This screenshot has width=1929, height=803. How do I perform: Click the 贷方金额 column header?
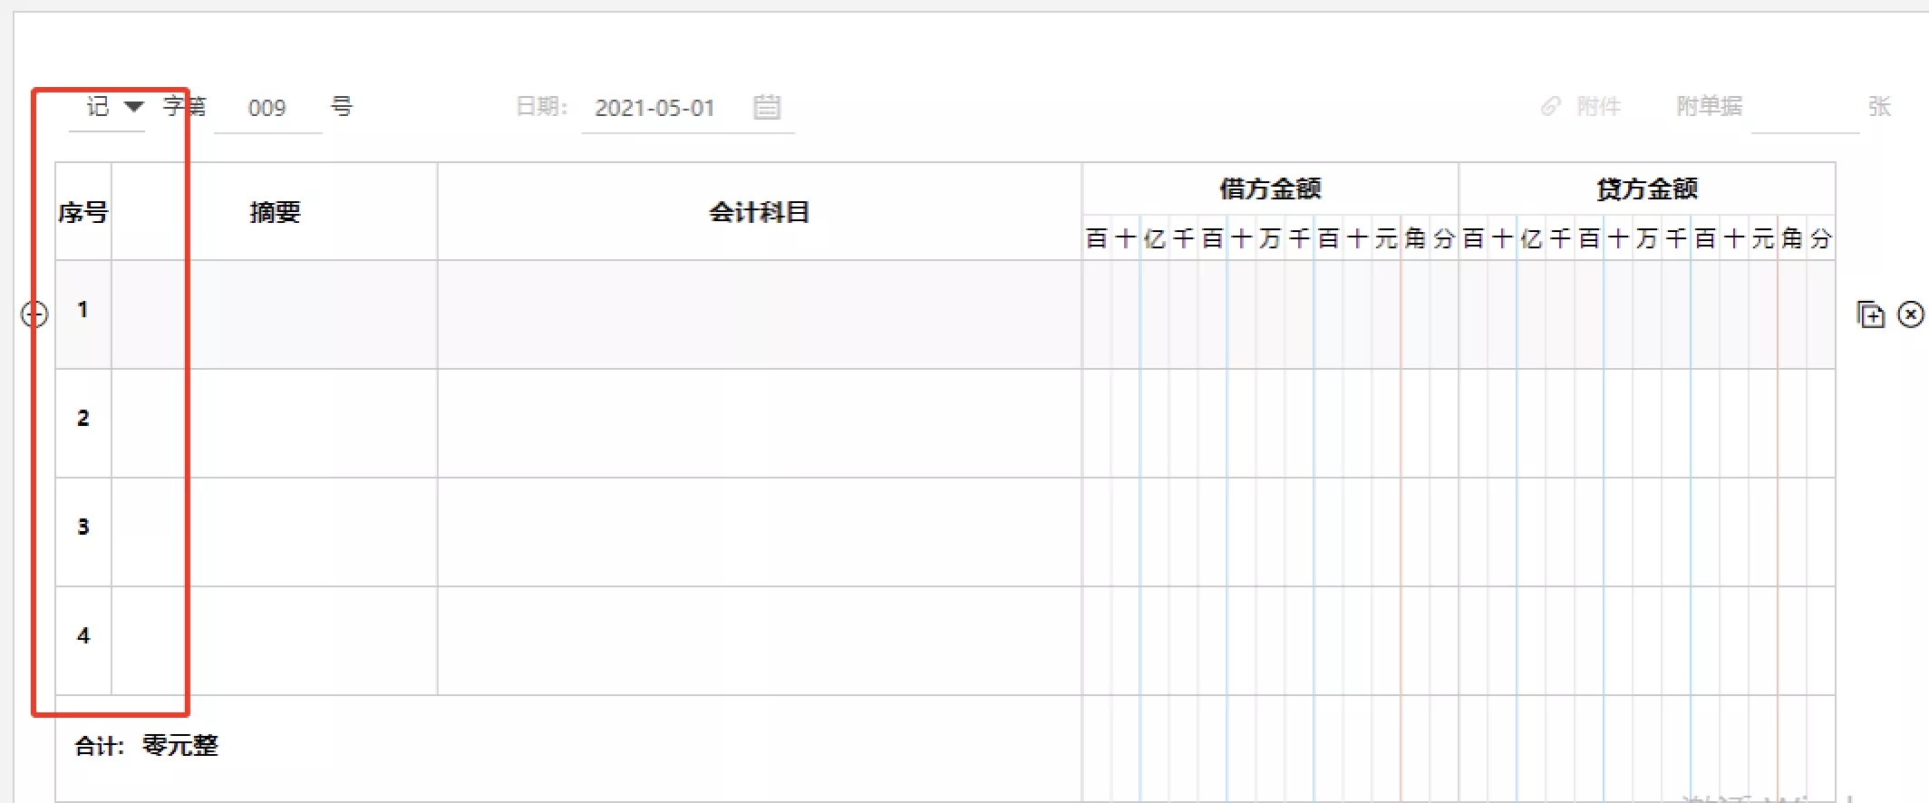1647,189
